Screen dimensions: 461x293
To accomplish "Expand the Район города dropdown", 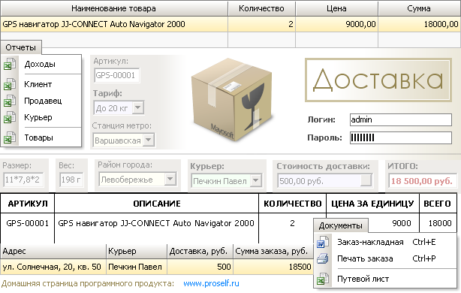I will tap(170, 179).
